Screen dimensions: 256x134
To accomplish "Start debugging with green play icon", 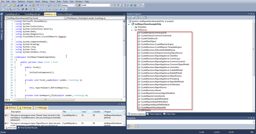I will [x=59, y=5].
